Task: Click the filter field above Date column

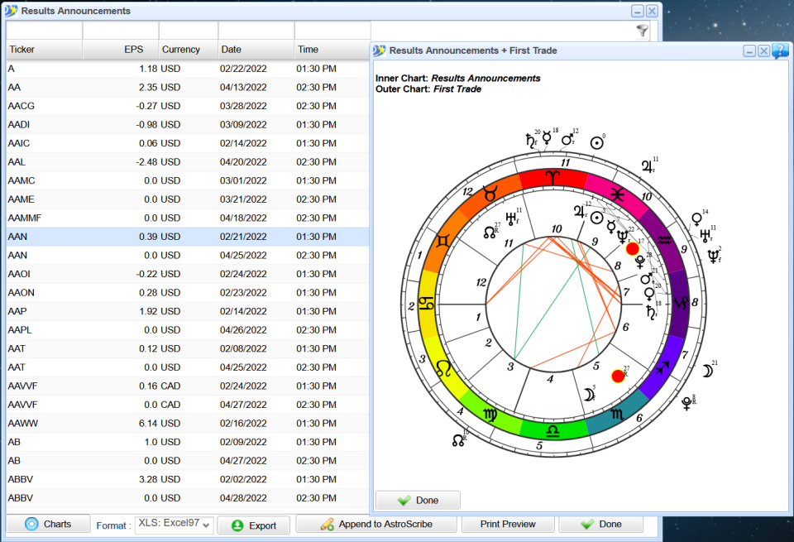Action: [x=256, y=31]
